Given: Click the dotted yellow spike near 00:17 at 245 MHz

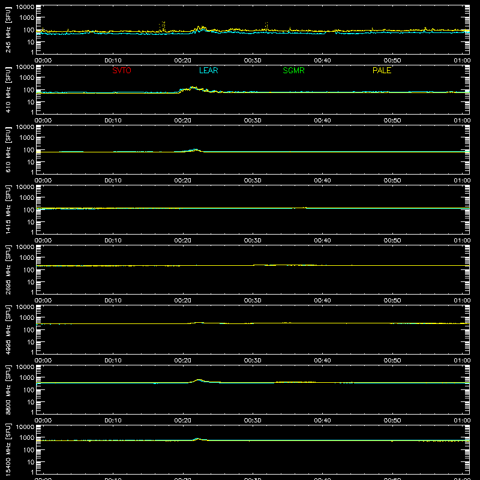Looking at the screenshot, I should 163,26.
